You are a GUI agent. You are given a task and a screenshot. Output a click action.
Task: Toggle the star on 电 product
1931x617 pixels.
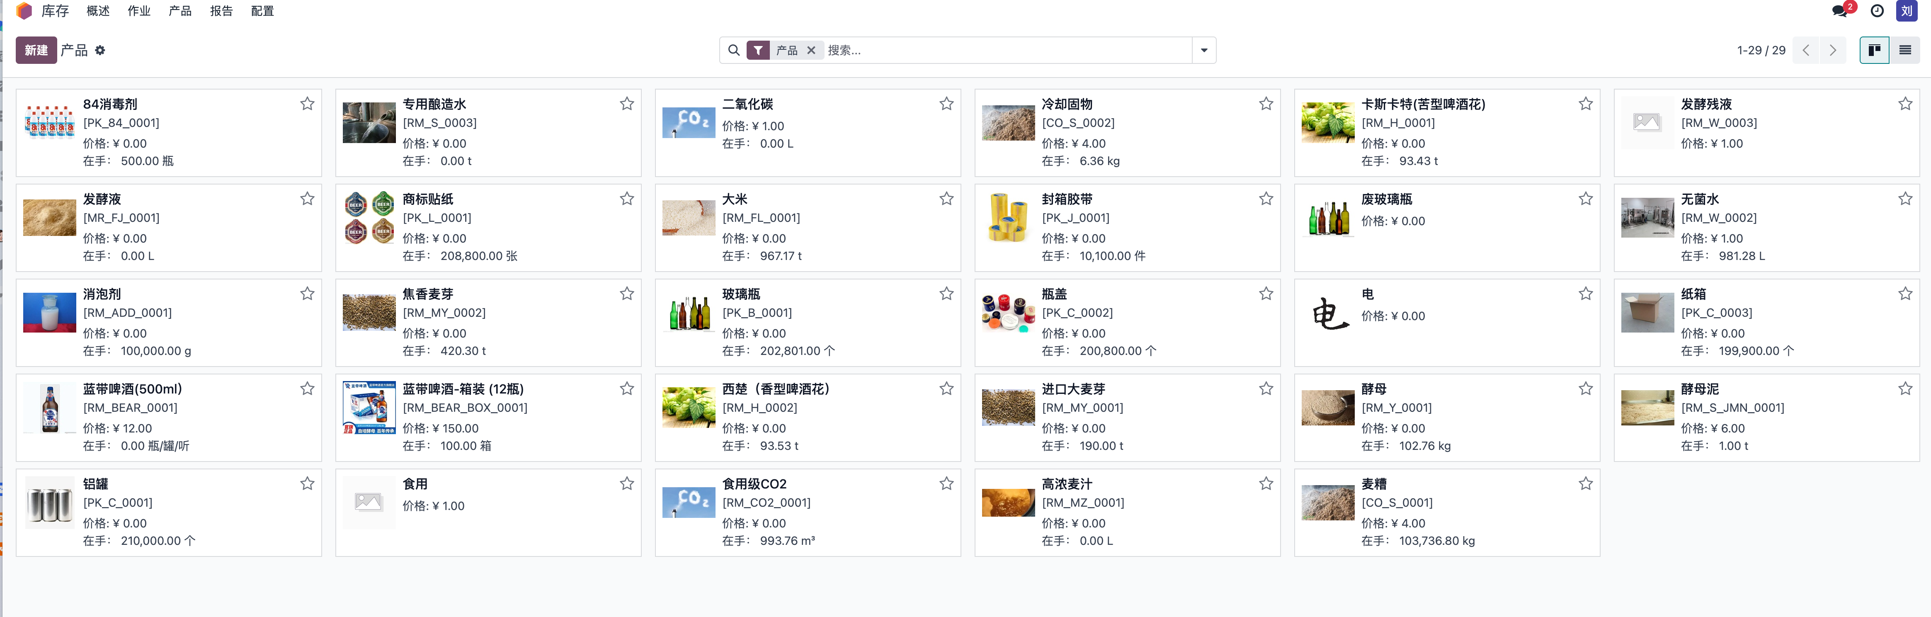point(1585,294)
